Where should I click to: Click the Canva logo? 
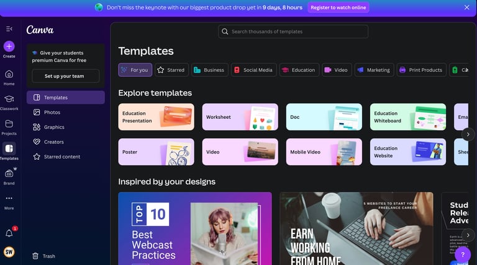tap(40, 30)
